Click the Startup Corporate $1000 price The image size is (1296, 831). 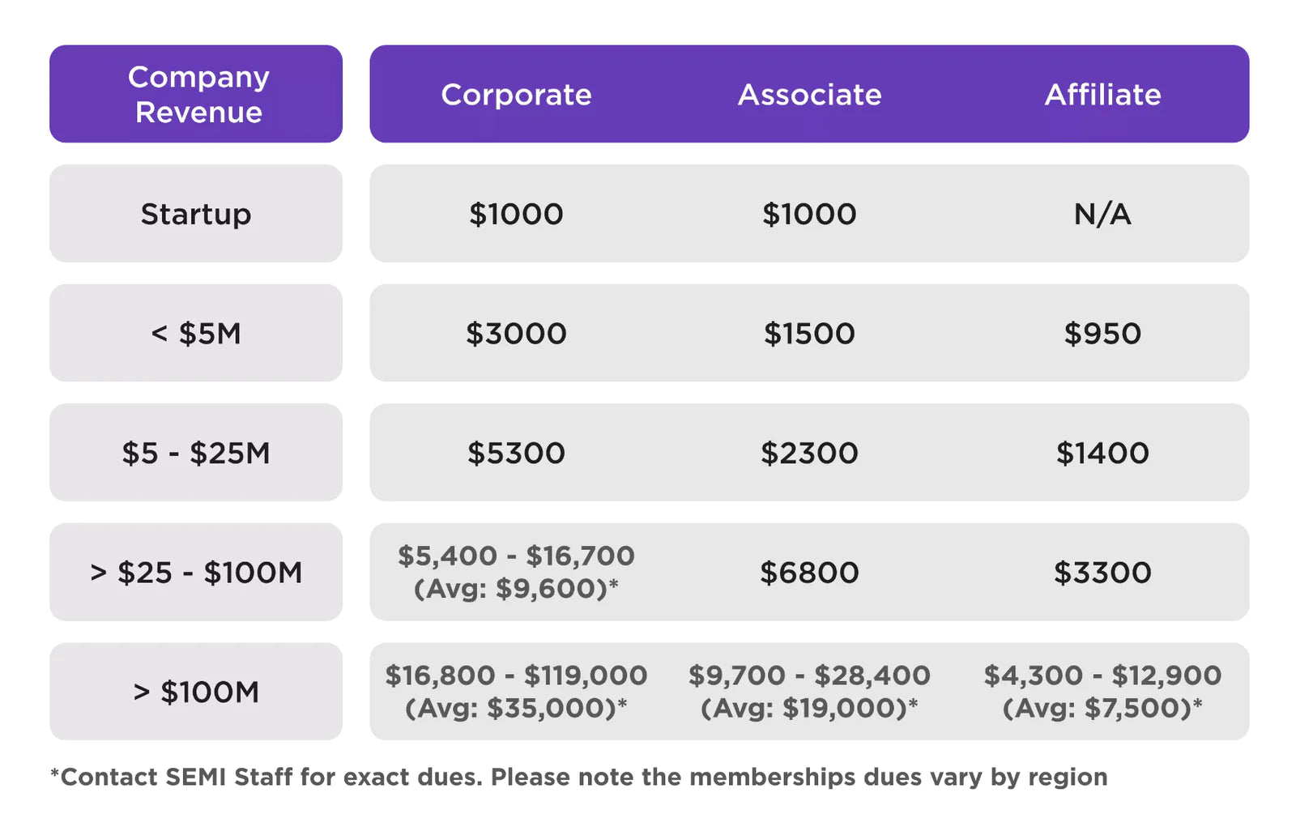pyautogui.click(x=516, y=214)
